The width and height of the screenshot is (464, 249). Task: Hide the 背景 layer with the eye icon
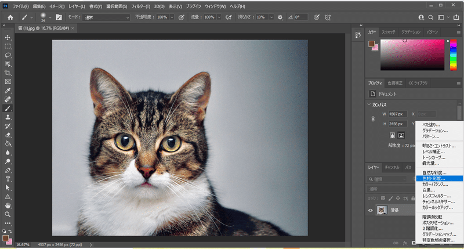tap(371, 211)
